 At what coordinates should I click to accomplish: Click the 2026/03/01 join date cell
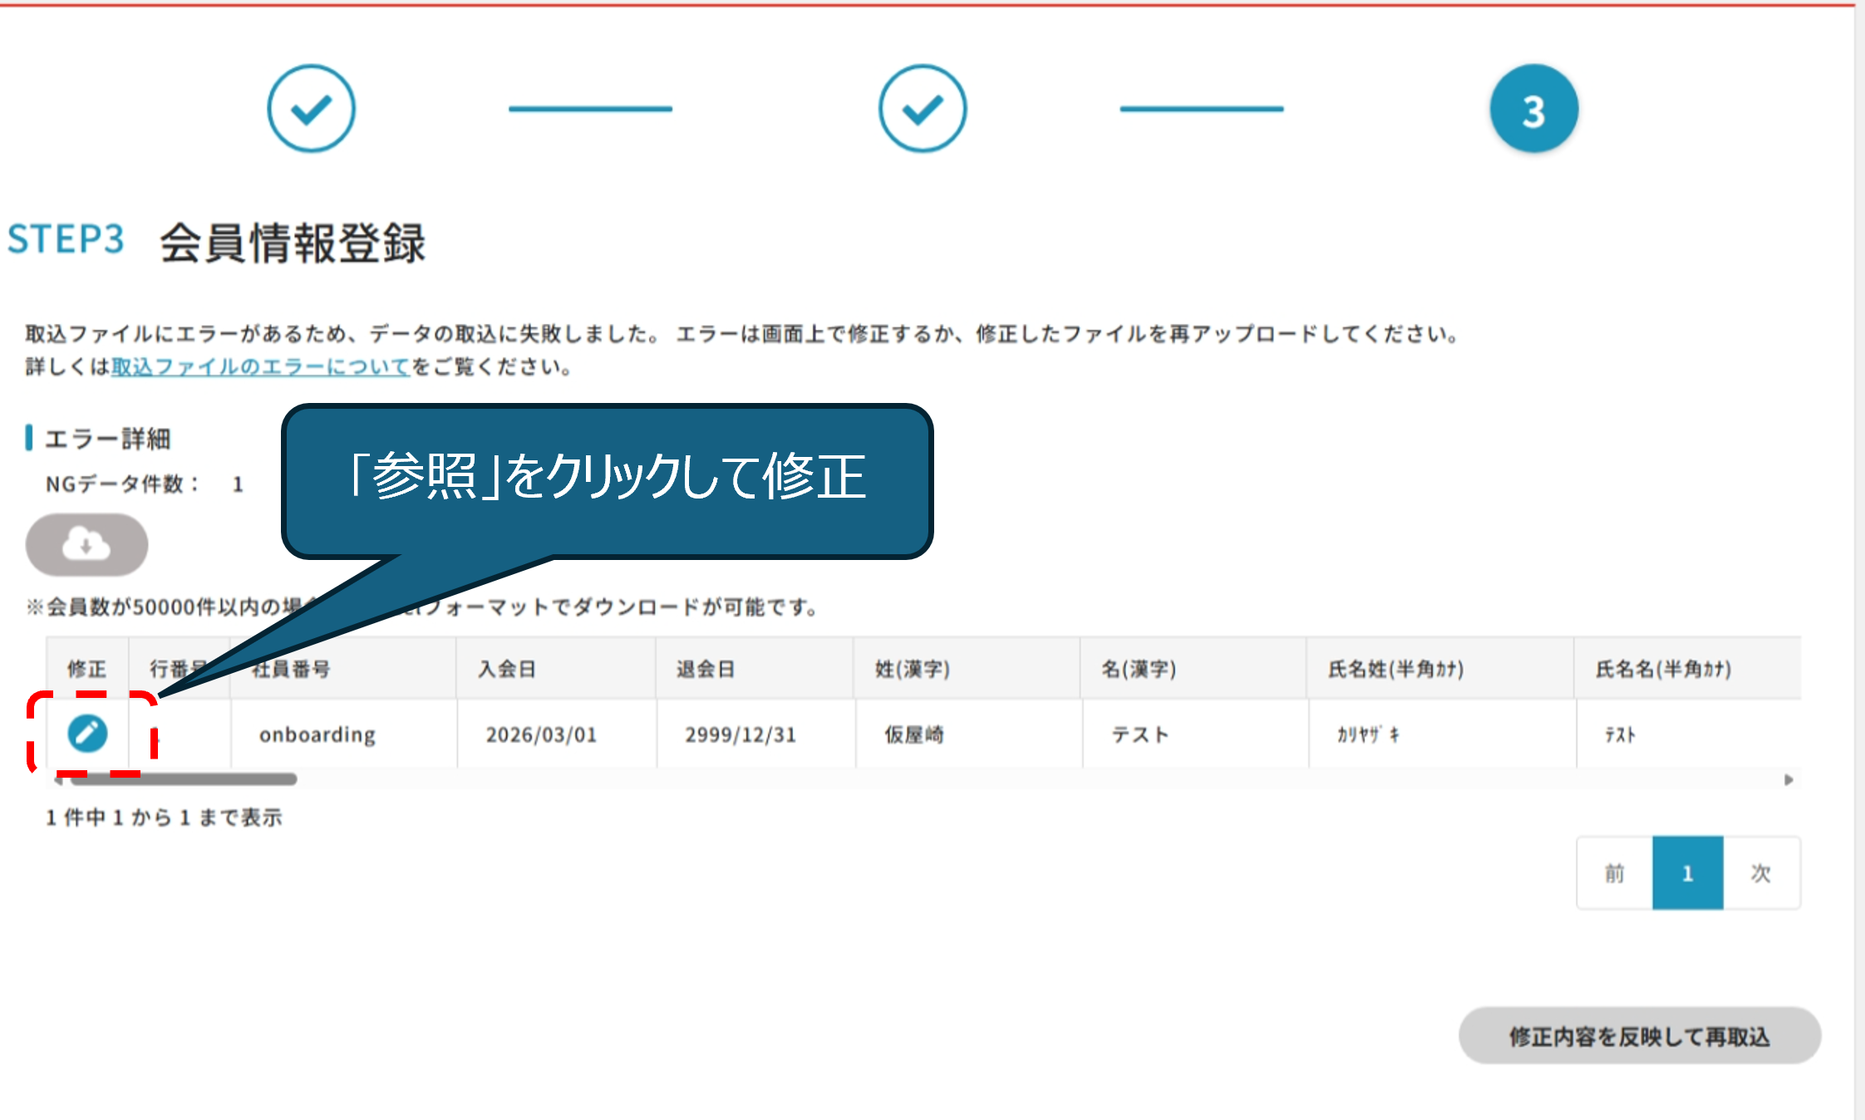coord(541,734)
